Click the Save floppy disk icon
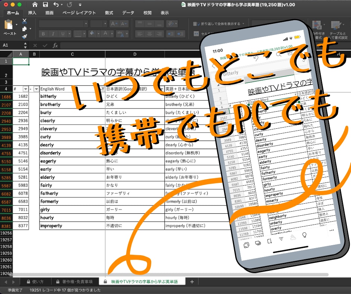This screenshot has height=294, width=351. (x=46, y=4)
